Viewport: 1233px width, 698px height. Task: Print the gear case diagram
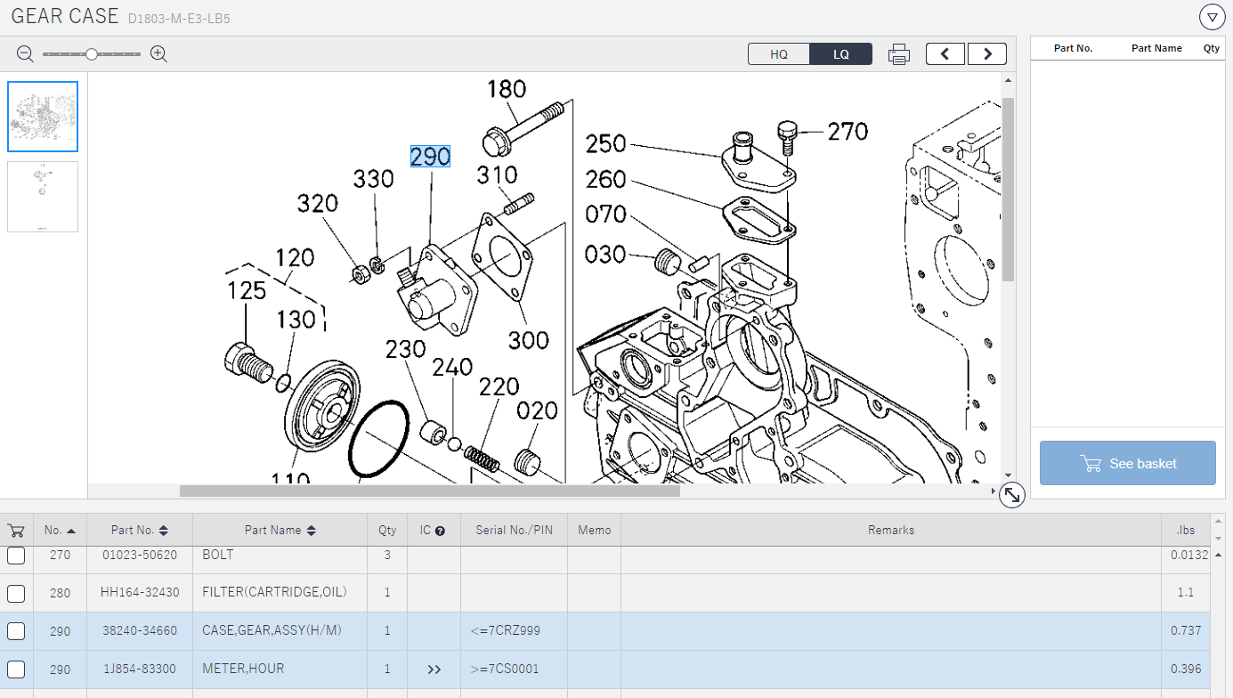click(899, 54)
